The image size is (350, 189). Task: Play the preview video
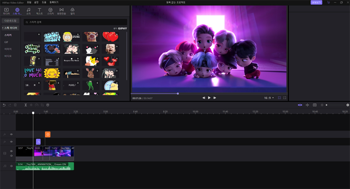click(209, 98)
